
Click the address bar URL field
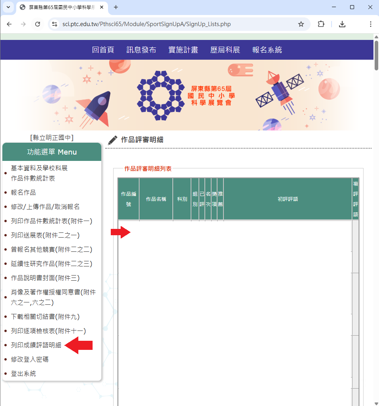[179, 24]
